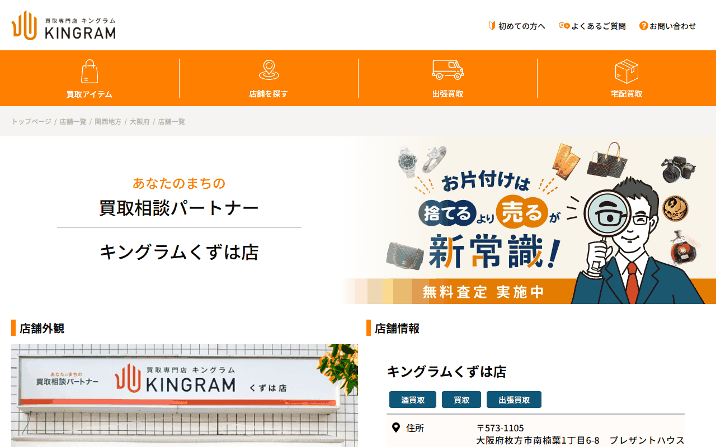
Task: Click the large キングラムくずは店 page title
Action: [179, 252]
